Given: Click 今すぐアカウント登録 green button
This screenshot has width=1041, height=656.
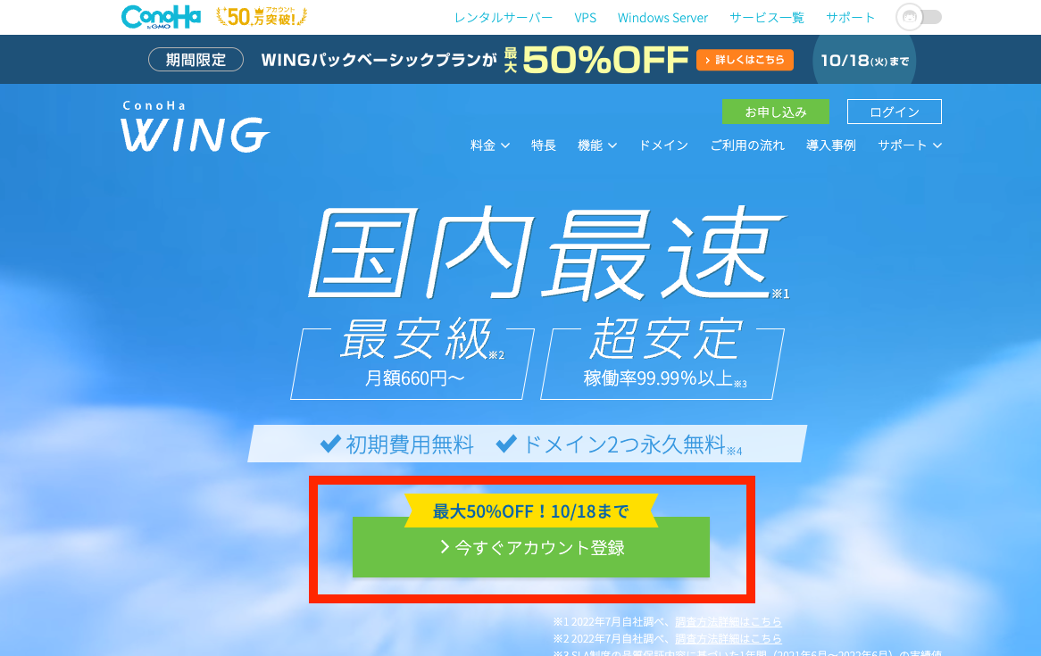Looking at the screenshot, I should 531,547.
